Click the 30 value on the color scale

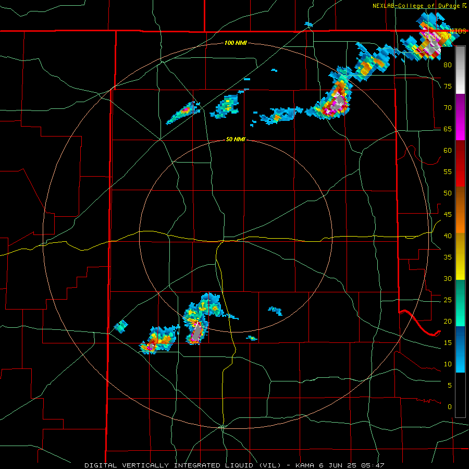(x=448, y=279)
